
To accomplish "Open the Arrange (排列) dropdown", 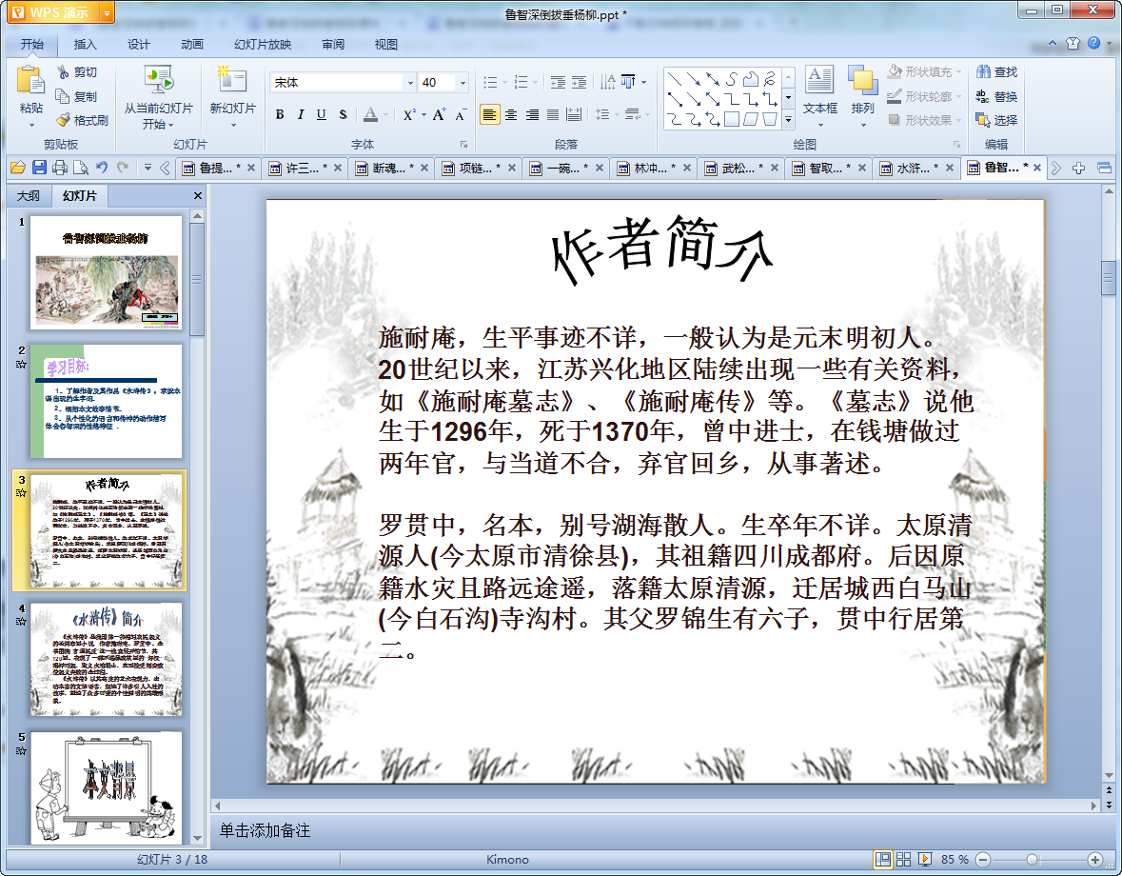I will [x=862, y=96].
